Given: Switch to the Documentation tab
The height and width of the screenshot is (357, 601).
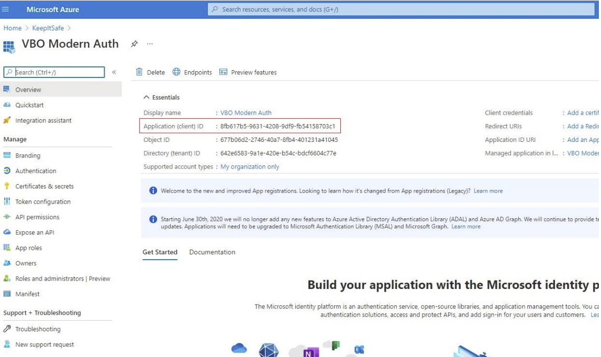Looking at the screenshot, I should [213, 252].
